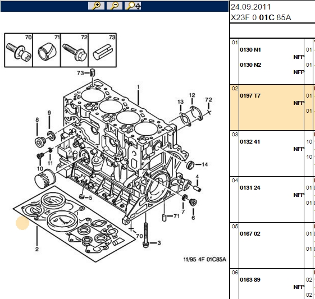
Task: Click callout number 2 gasket set
Action: [36, 249]
